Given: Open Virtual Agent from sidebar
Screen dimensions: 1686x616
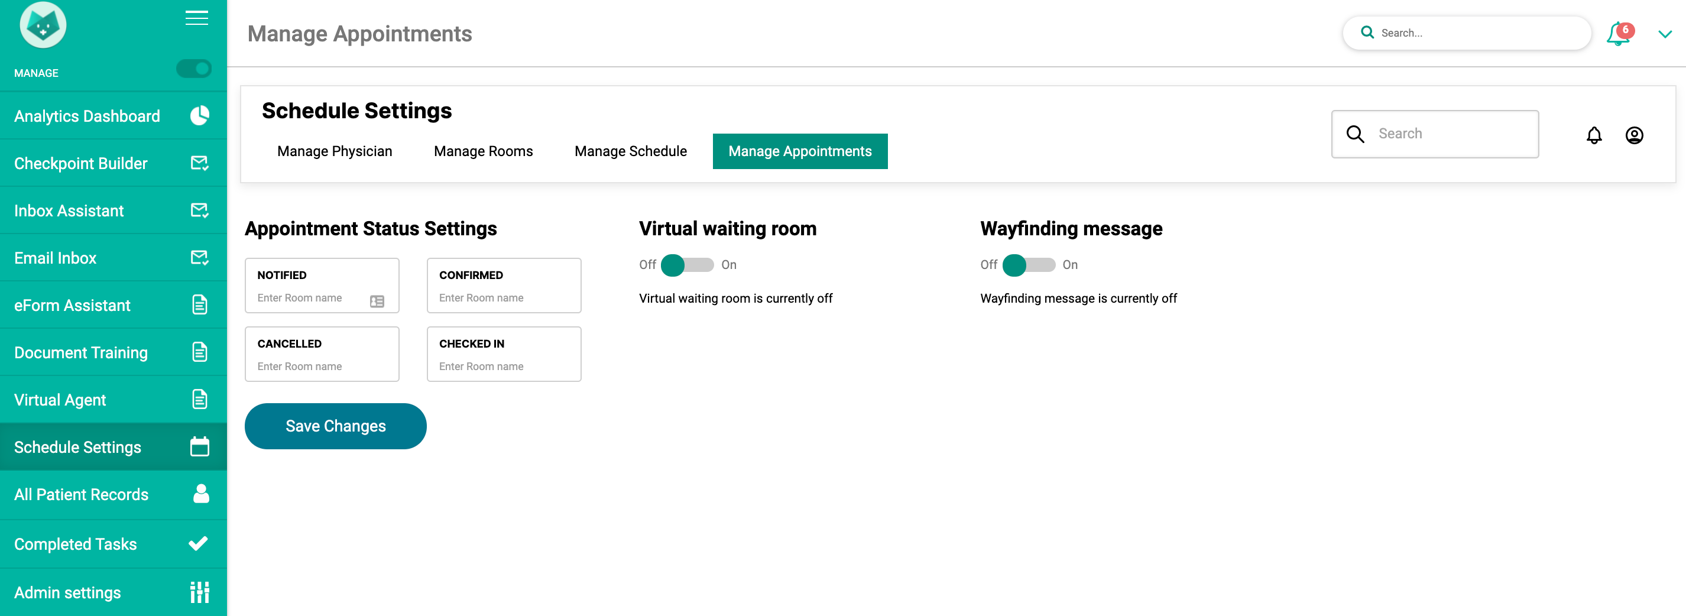Looking at the screenshot, I should tap(114, 399).
